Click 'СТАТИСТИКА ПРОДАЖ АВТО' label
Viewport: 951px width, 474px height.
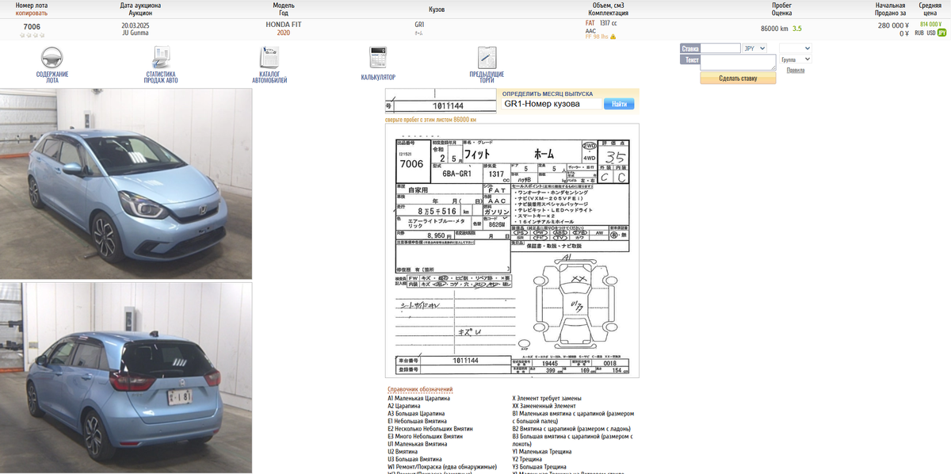[161, 77]
